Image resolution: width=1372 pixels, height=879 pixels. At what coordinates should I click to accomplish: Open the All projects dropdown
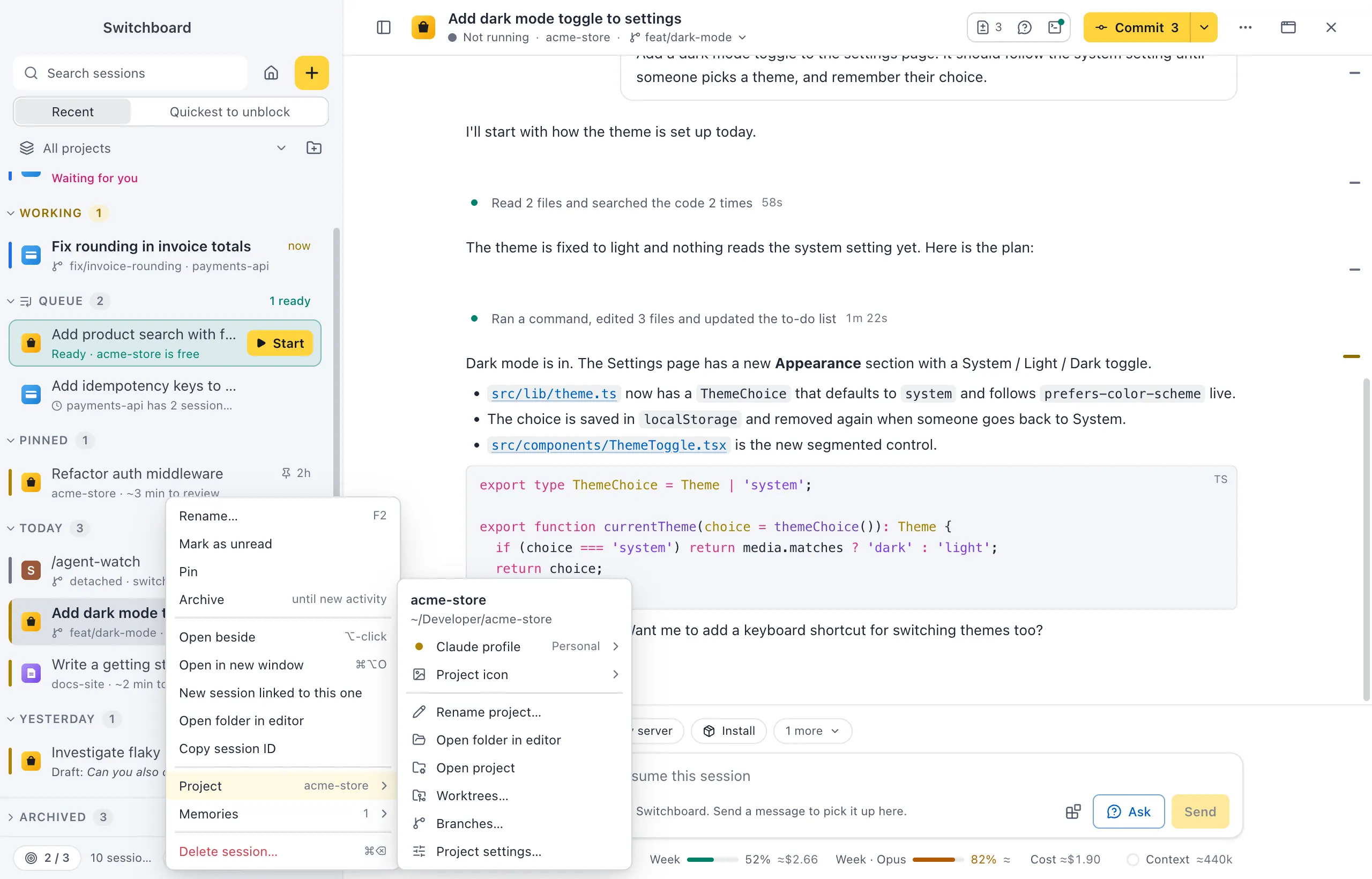pyautogui.click(x=153, y=148)
